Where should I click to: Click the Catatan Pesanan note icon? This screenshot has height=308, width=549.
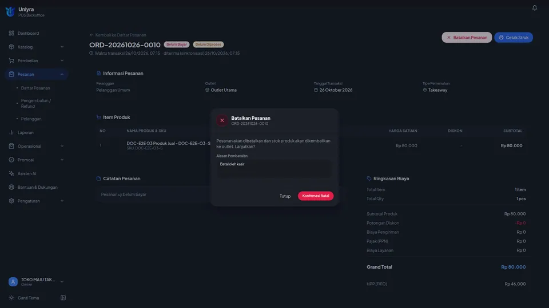98,179
